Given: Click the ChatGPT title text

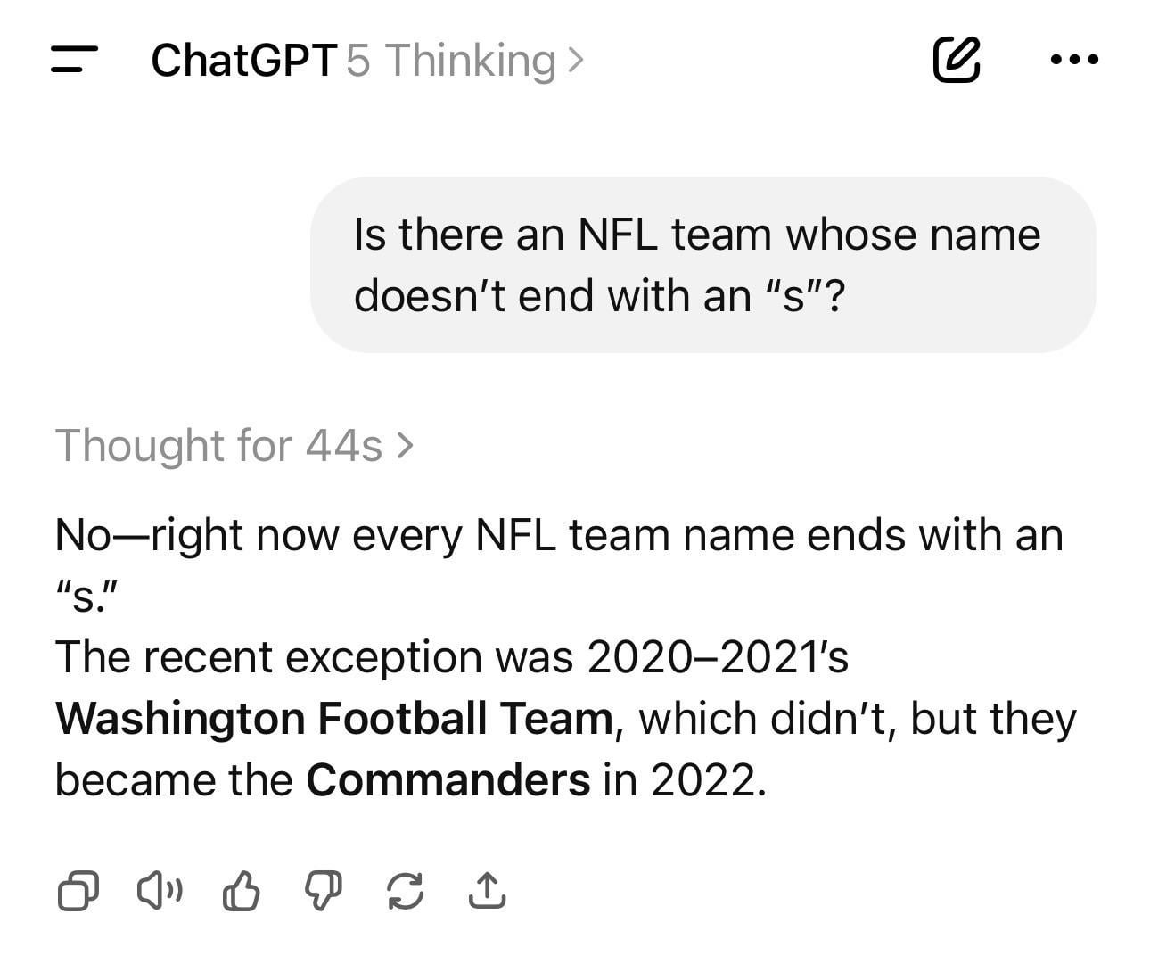Looking at the screenshot, I should tap(244, 61).
